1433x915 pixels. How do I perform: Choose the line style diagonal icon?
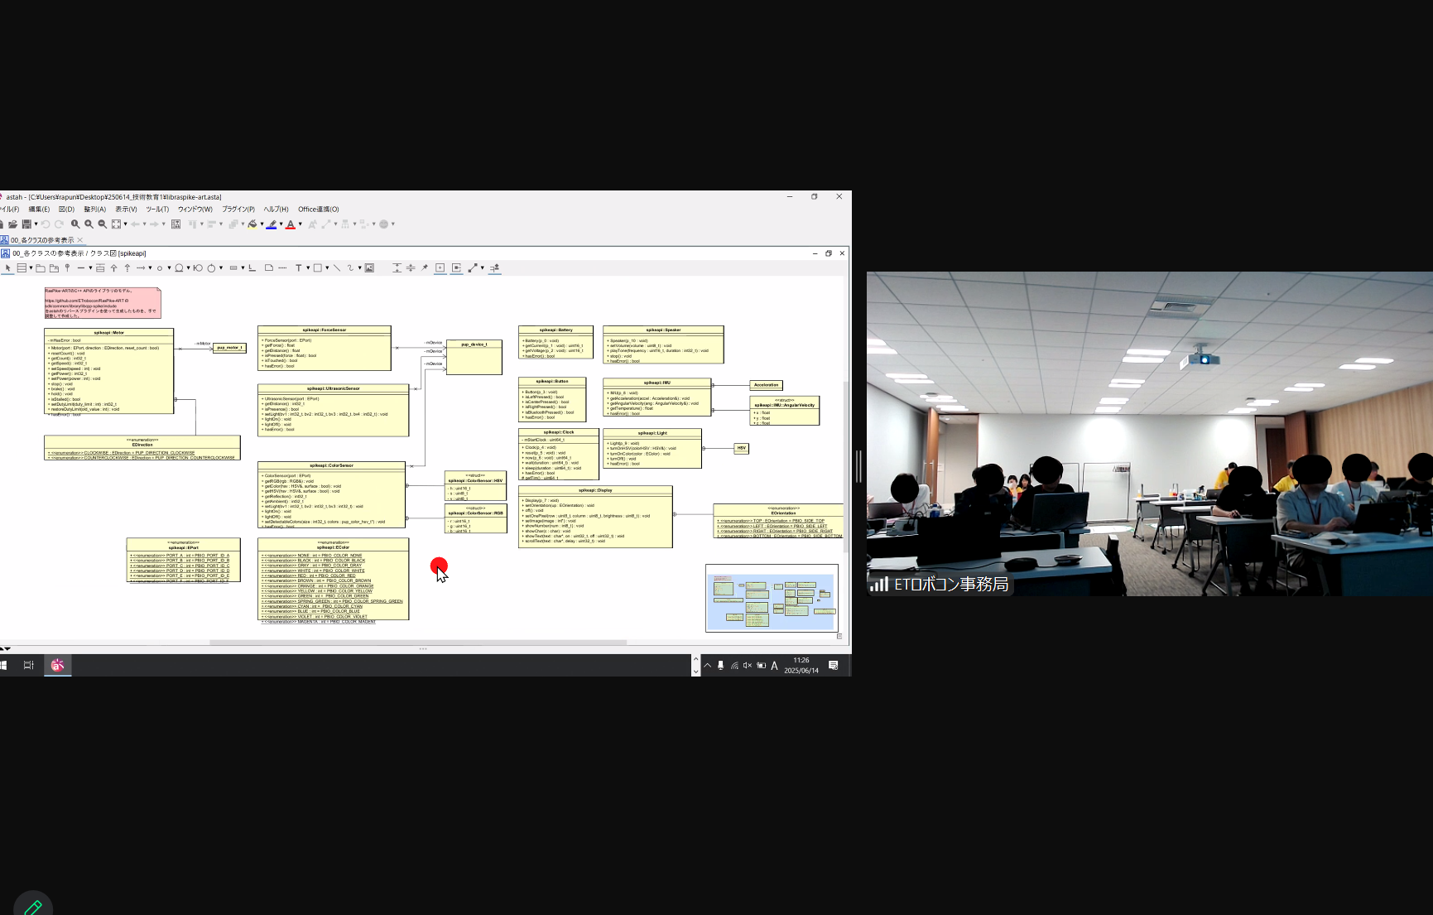click(x=472, y=267)
